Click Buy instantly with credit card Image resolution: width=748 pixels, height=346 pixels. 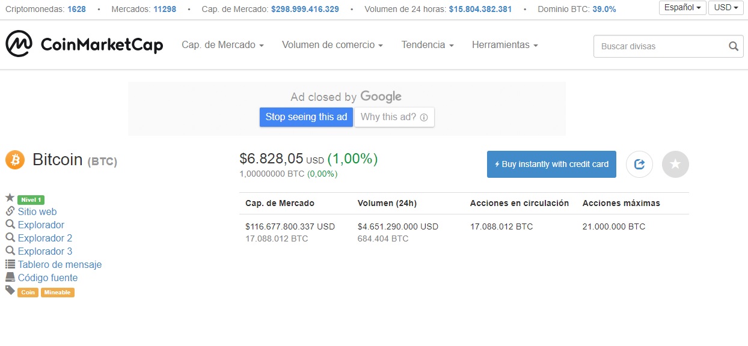[x=551, y=164]
